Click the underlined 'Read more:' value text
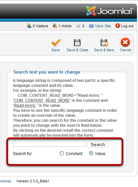The width and height of the screenshot is (138, 187). [25, 105]
